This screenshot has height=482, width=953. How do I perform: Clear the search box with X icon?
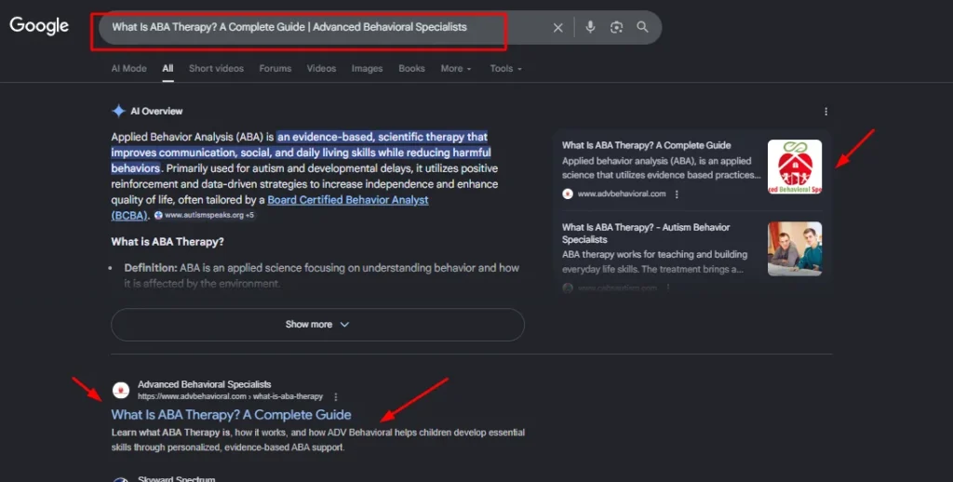click(x=557, y=28)
